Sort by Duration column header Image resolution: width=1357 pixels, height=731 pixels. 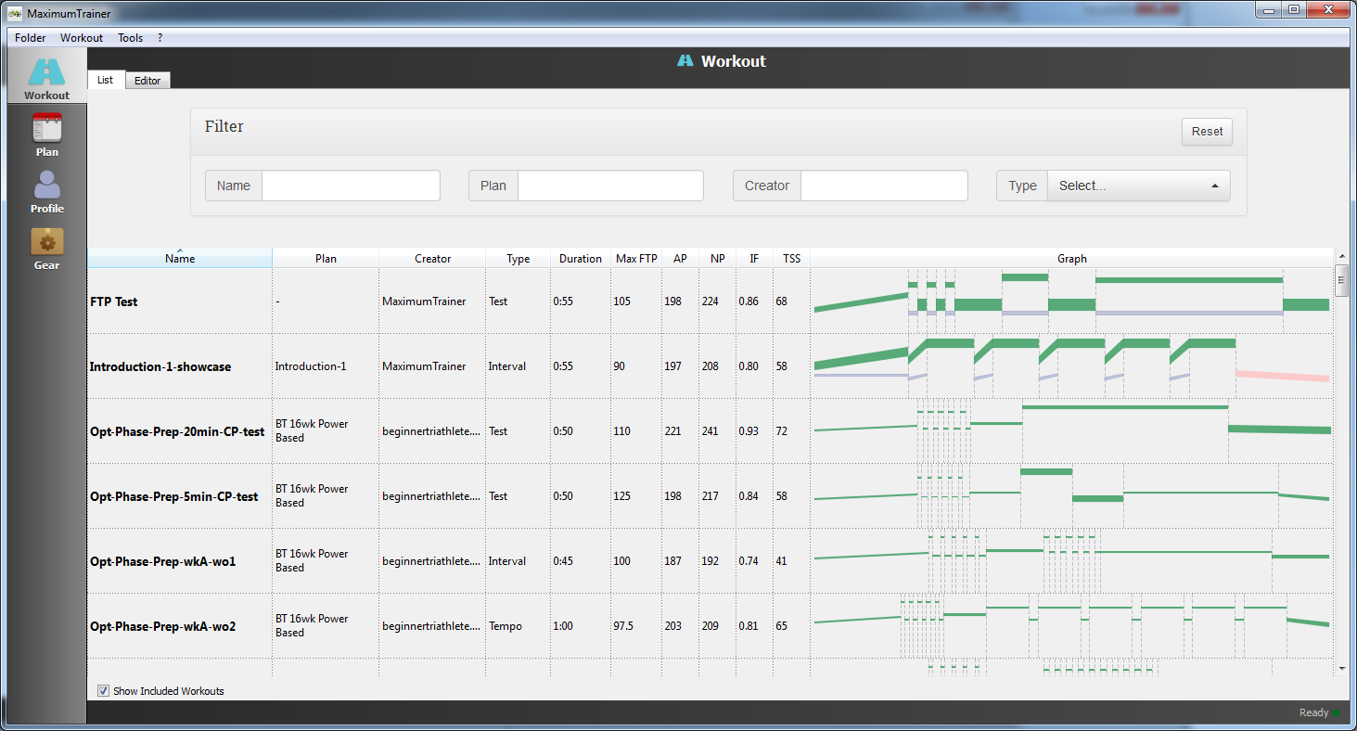pyautogui.click(x=581, y=258)
